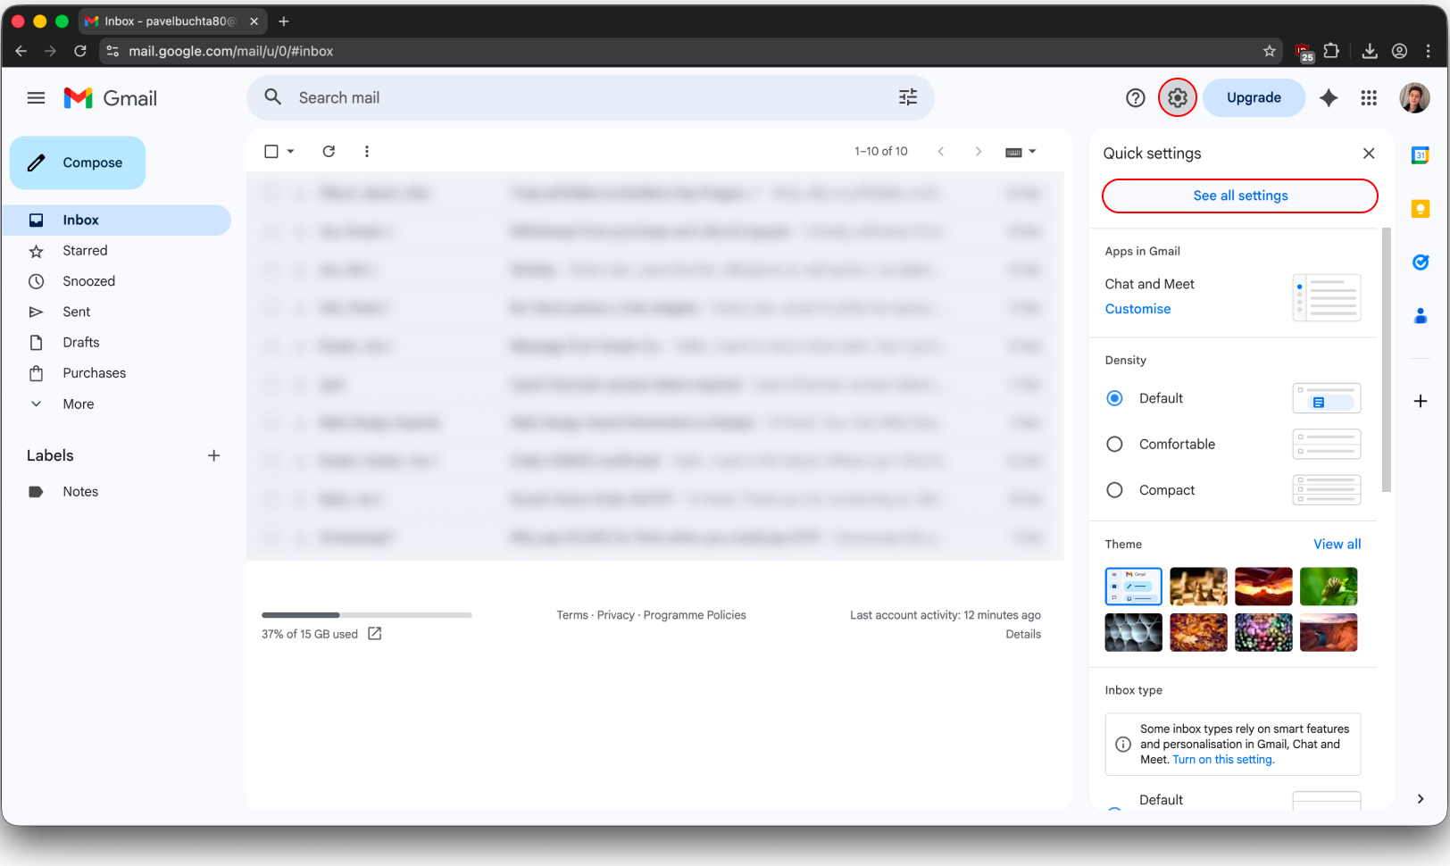Open the select messages dropdown arrow
This screenshot has width=1450, height=866.
[x=289, y=151]
